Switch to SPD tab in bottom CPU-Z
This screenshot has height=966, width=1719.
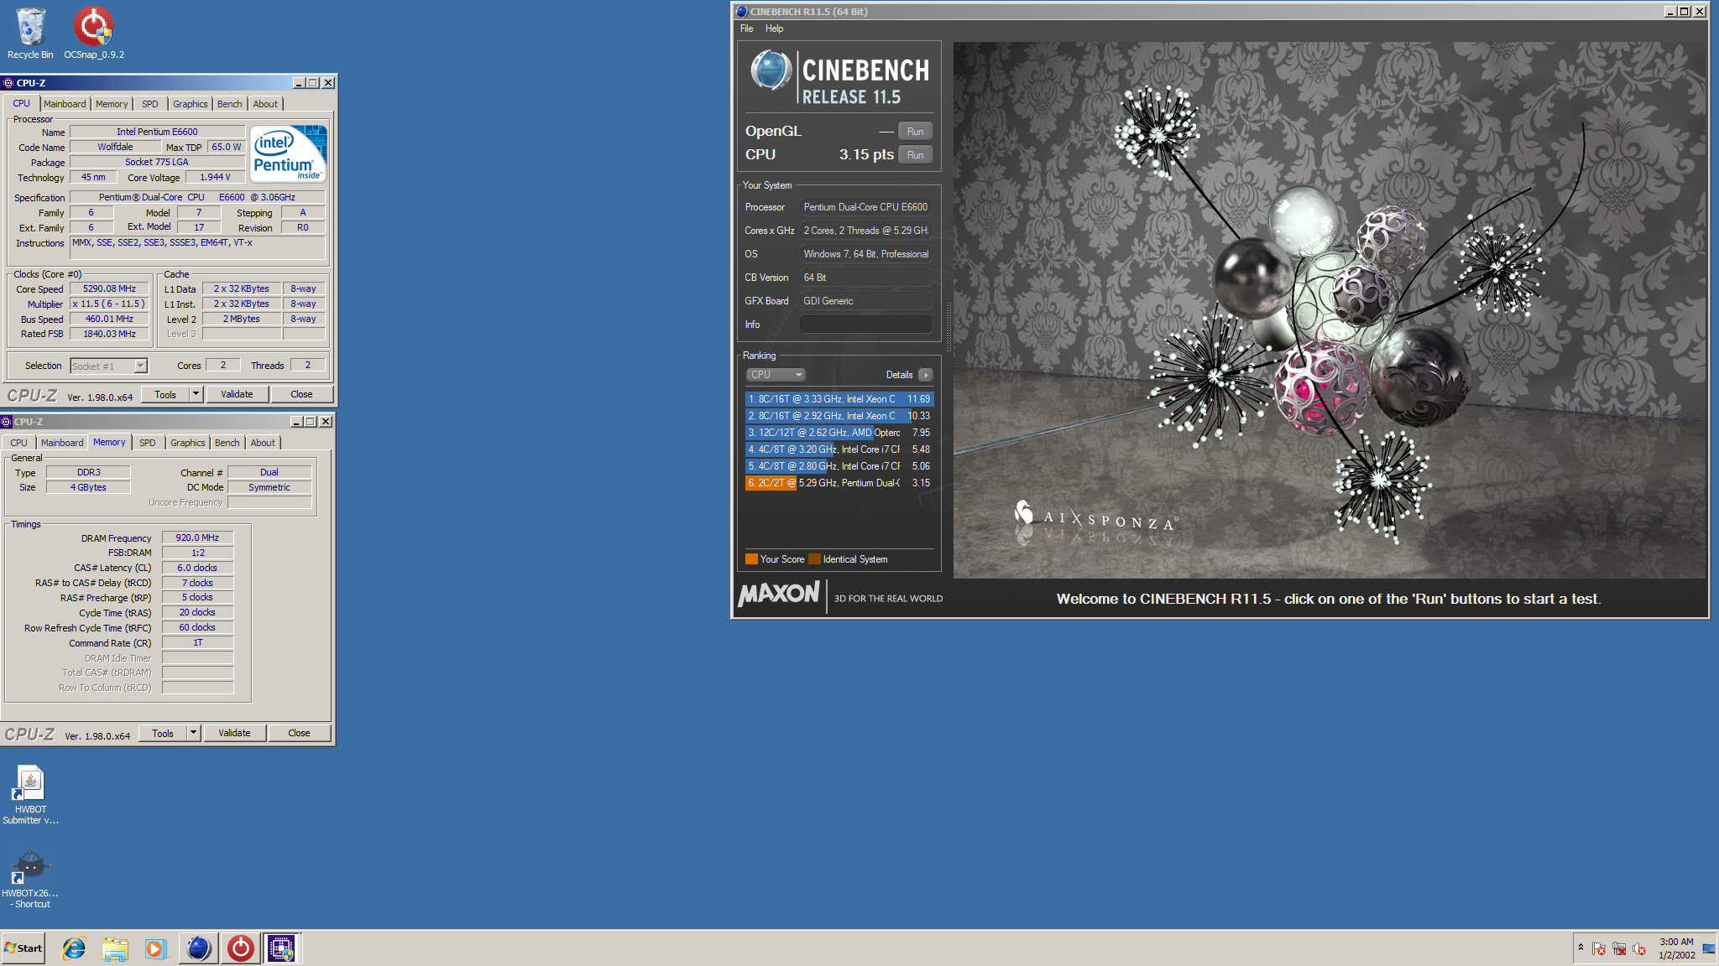tap(147, 443)
